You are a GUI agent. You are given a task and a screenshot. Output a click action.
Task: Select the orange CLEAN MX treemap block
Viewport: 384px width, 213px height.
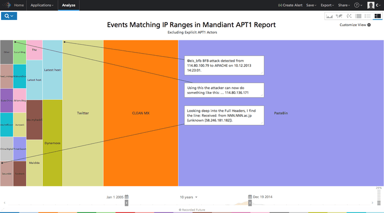[140, 113]
